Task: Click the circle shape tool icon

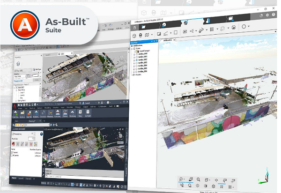Action: (x=243, y=26)
